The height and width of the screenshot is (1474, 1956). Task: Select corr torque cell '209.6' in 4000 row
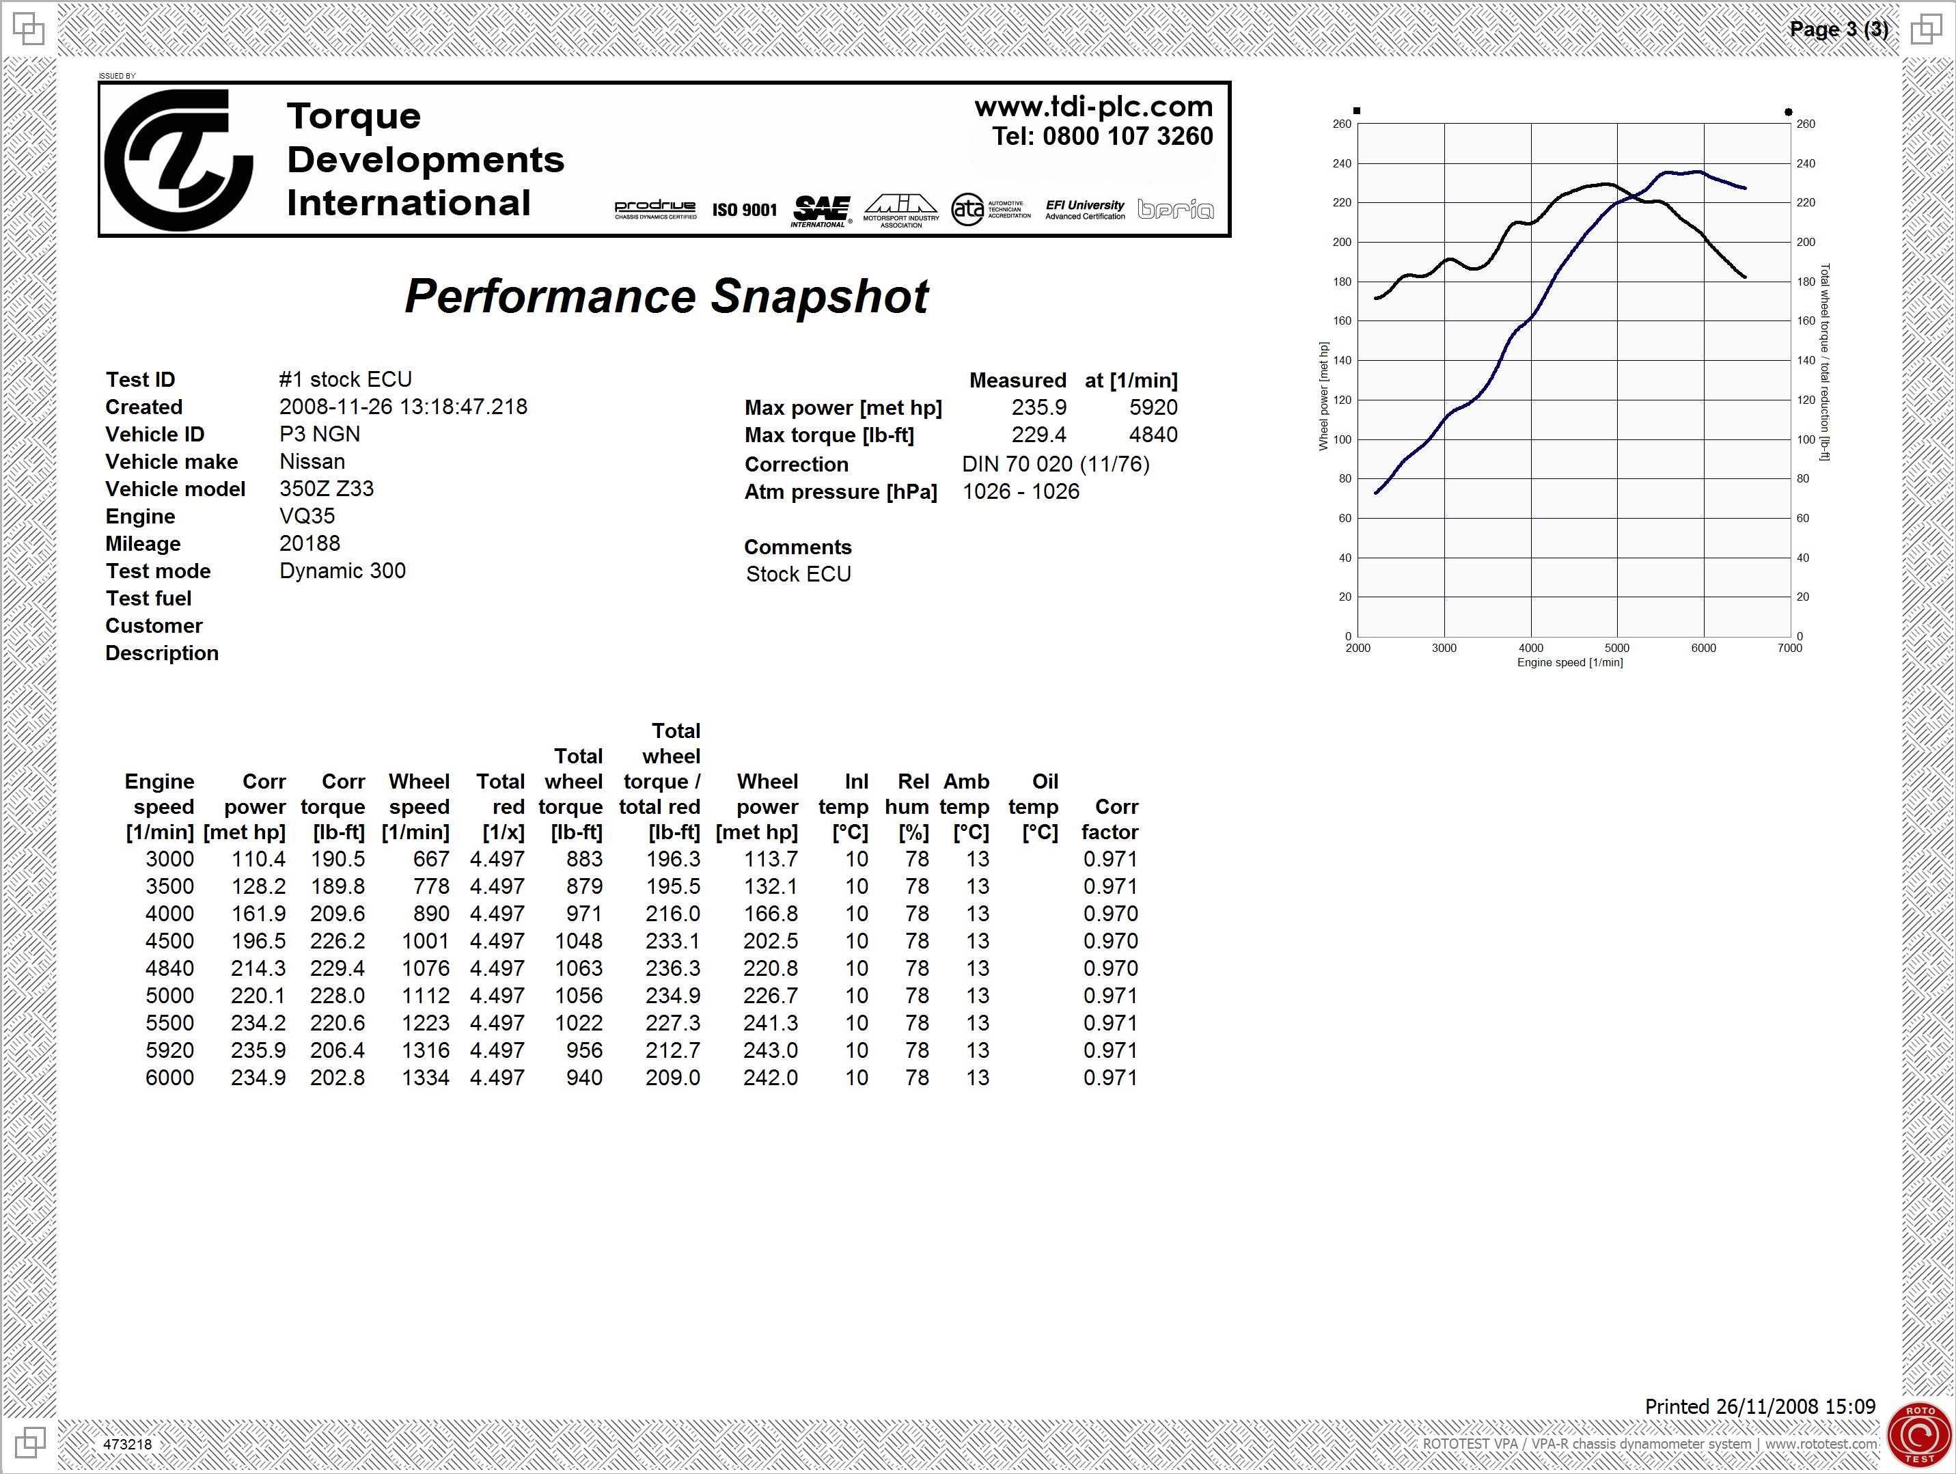point(338,914)
